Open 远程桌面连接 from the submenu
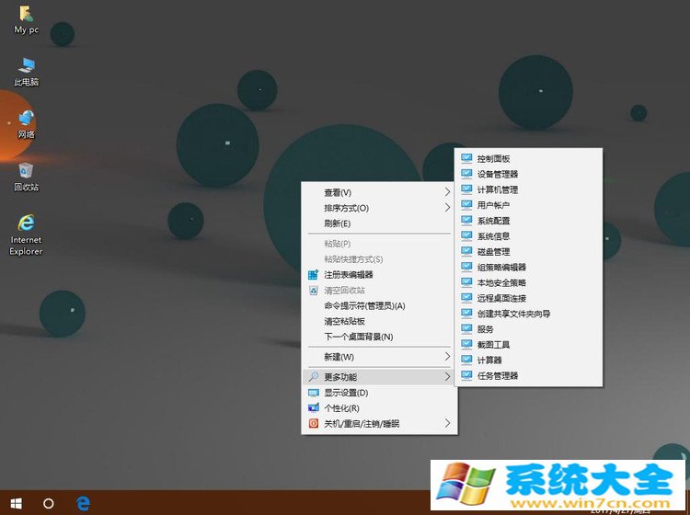The image size is (690, 515). 528,298
